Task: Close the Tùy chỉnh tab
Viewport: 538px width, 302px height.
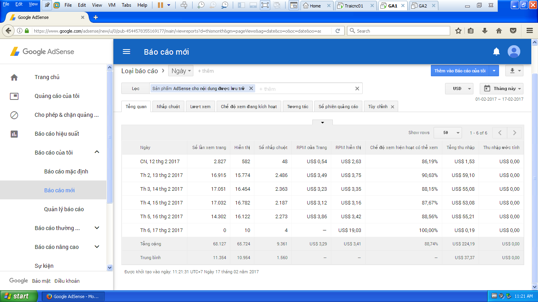Action: (x=392, y=107)
